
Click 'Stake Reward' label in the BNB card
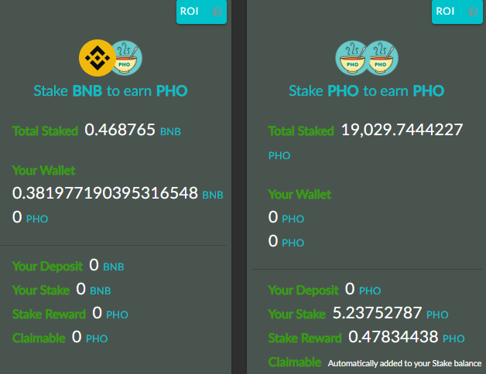[49, 314]
